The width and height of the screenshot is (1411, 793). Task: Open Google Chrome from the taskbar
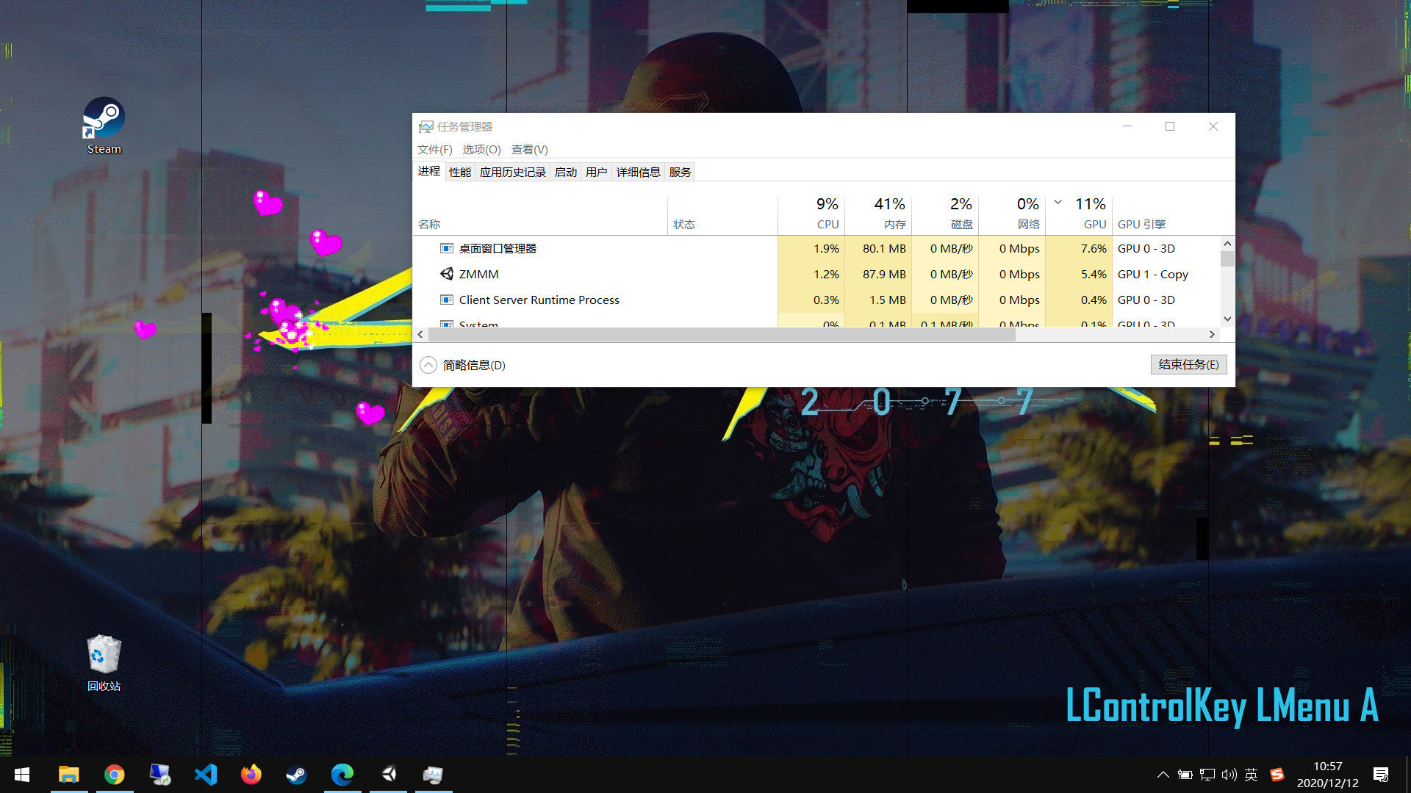coord(115,775)
